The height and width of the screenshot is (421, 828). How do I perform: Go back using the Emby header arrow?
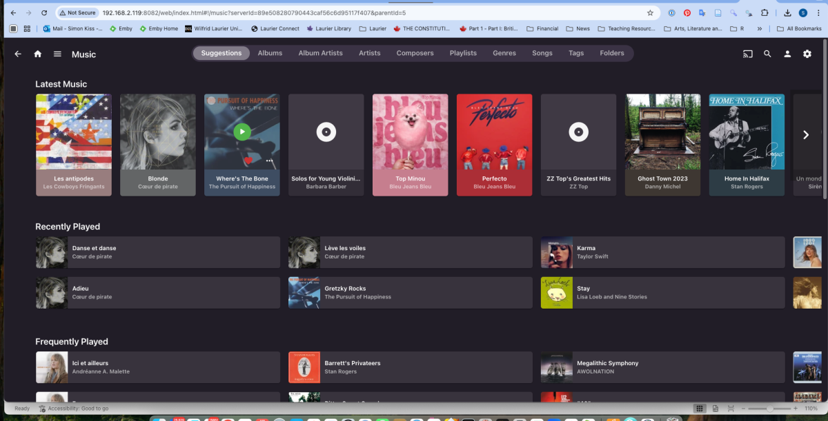(18, 54)
